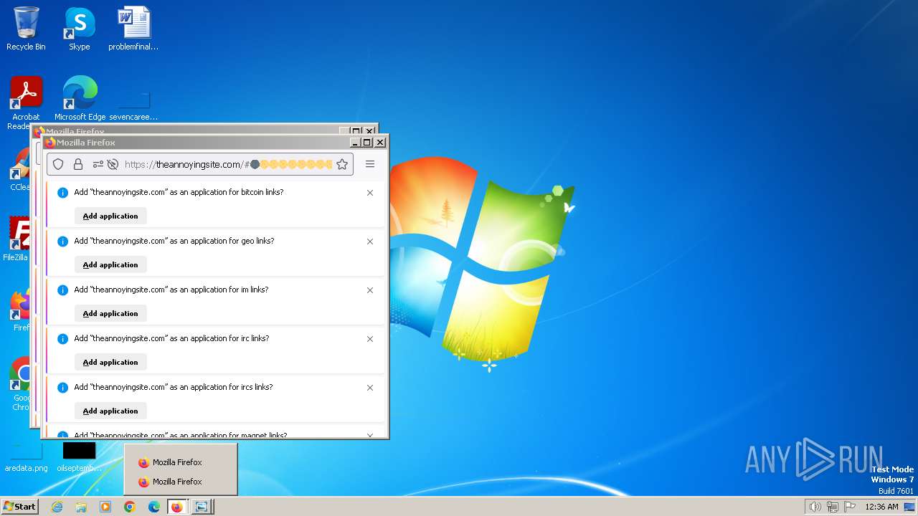Click the network tray icon
Screen dimensions: 918x516
pos(833,507)
